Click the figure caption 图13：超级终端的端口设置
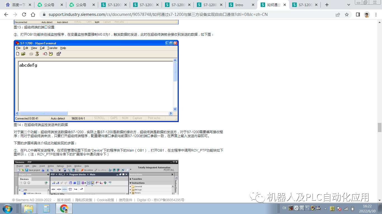Screen dimensions: 382x214 point(34,27)
